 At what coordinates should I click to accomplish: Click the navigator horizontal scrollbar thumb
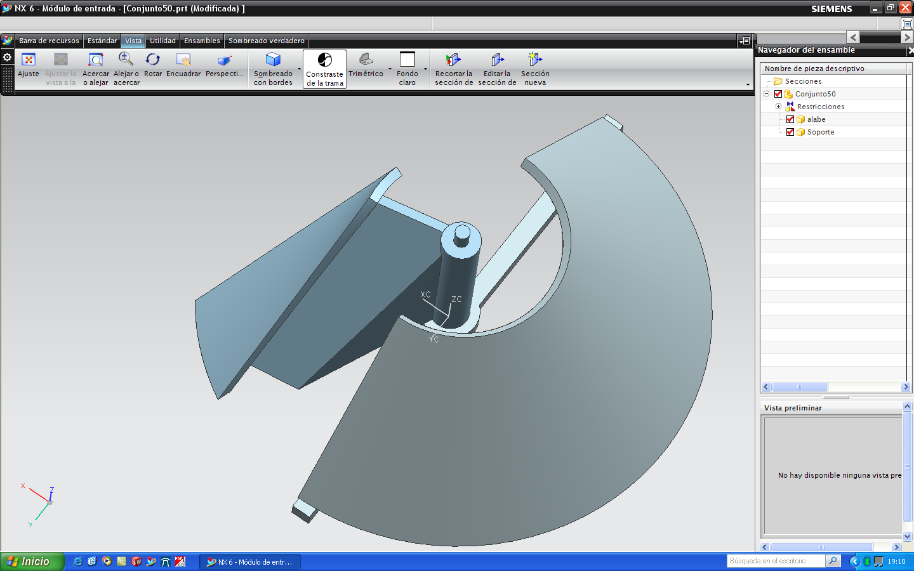800,386
